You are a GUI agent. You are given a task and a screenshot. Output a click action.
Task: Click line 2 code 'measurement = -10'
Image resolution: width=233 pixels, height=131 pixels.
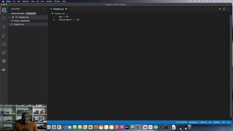[x=69, y=20]
